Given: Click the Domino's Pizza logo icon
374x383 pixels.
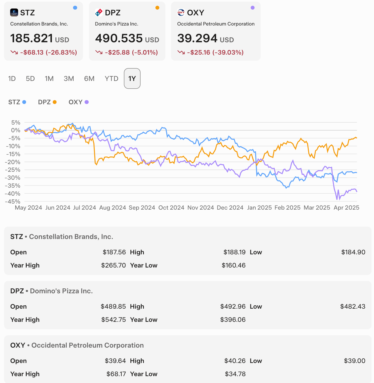Looking at the screenshot, I should coord(99,12).
